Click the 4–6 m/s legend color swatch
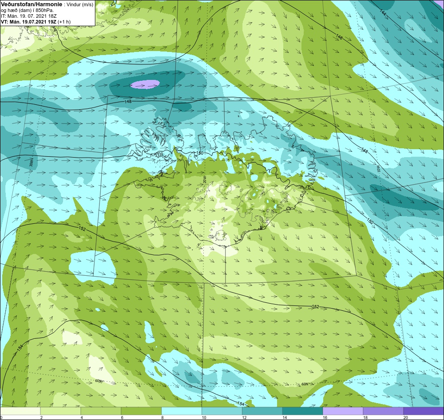The height and width of the screenshot is (420, 444). coord(101,411)
